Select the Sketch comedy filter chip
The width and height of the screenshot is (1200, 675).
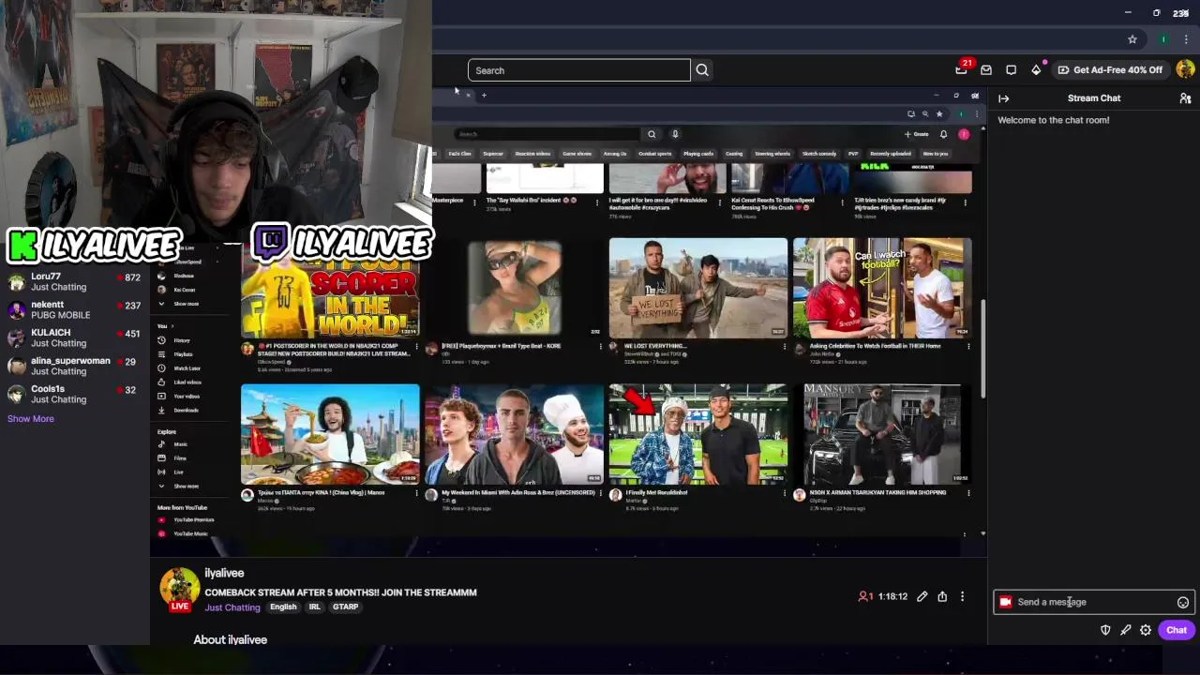[x=819, y=154]
